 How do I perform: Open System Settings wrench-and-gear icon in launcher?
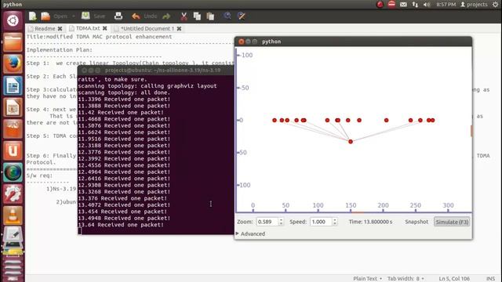[13, 193]
